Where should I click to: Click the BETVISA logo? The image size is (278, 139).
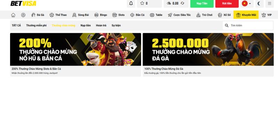[x=23, y=3]
